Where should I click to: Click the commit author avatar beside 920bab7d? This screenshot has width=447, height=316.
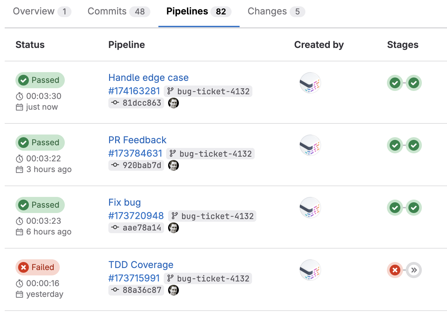(x=173, y=165)
